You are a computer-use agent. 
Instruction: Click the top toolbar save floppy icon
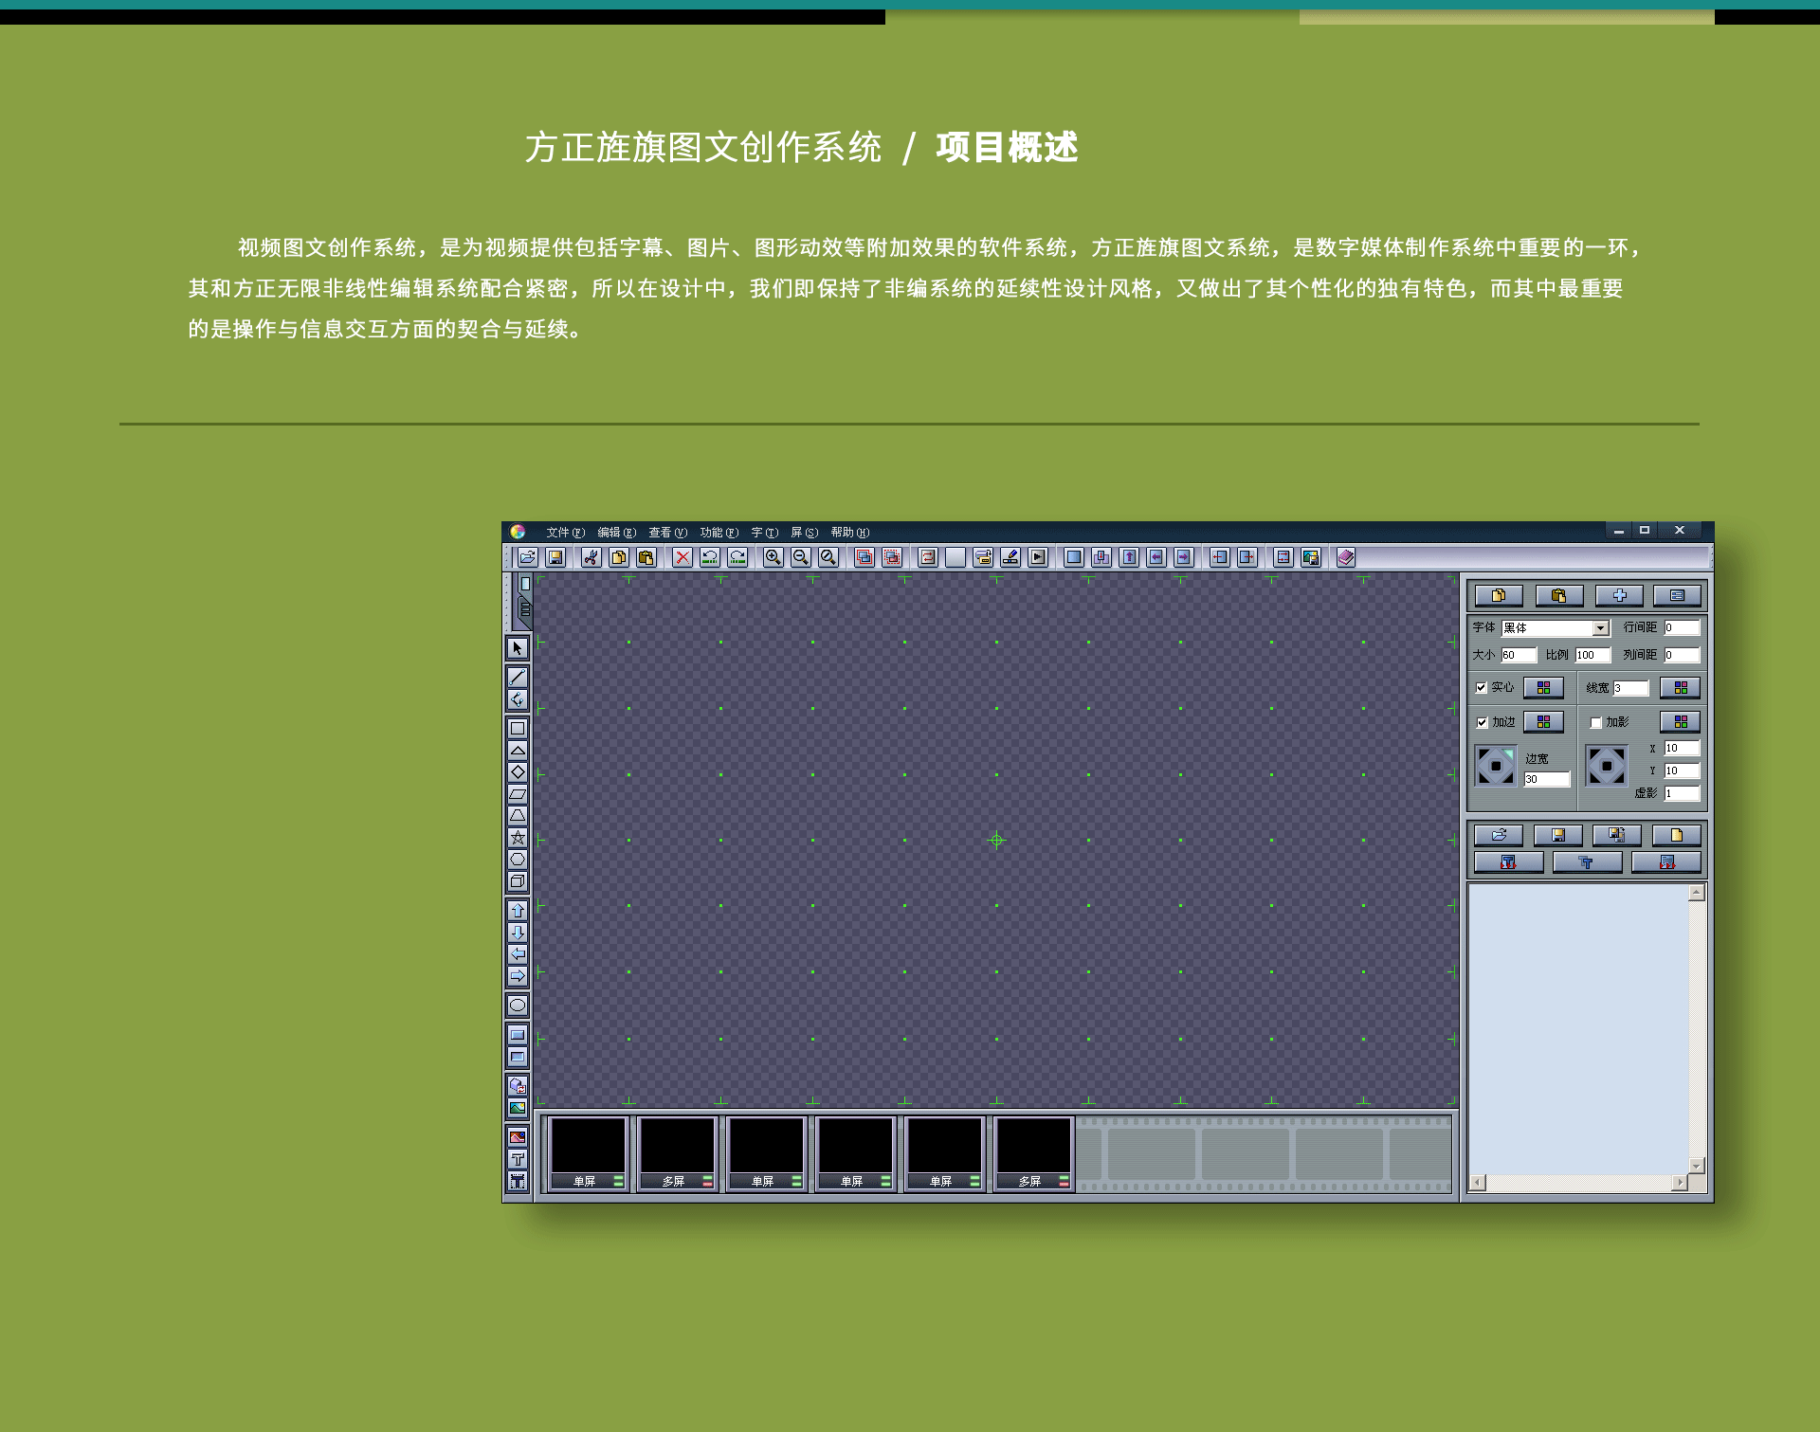(555, 557)
